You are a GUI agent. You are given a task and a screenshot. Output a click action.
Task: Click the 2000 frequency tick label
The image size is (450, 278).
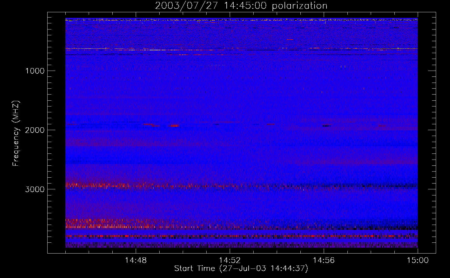35,130
